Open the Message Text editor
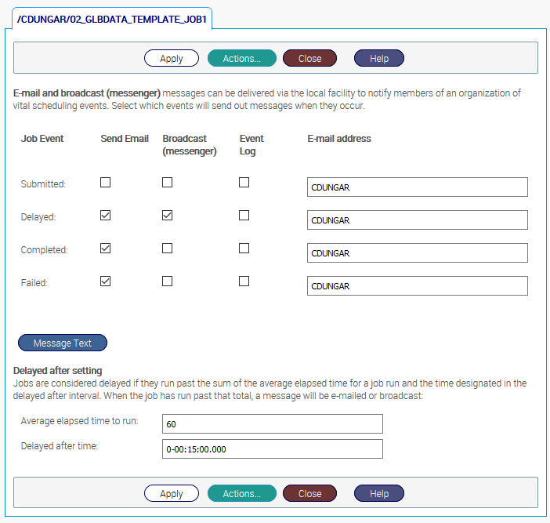 point(63,343)
